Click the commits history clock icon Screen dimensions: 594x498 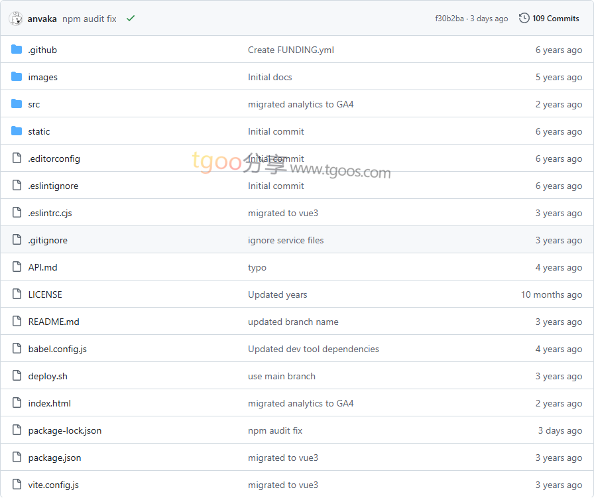point(524,19)
